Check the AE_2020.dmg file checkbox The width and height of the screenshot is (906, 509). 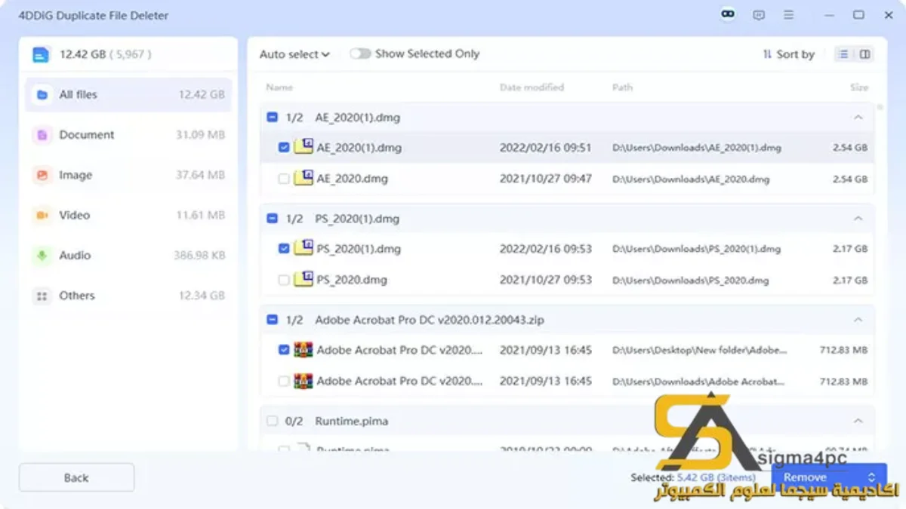tap(284, 179)
